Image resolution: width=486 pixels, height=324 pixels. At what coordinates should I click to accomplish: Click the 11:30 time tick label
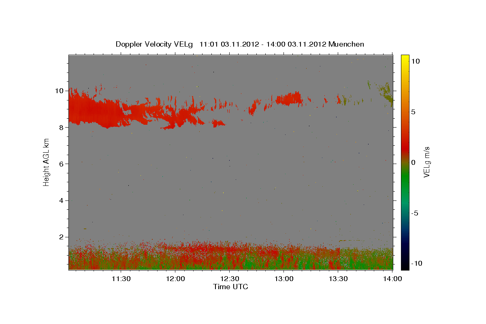tap(121, 279)
